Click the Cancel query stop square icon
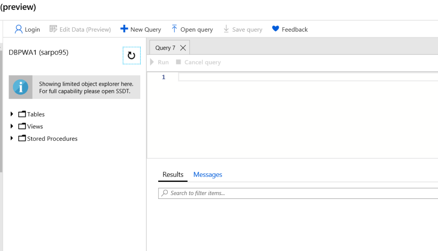438x251 pixels. tap(178, 61)
